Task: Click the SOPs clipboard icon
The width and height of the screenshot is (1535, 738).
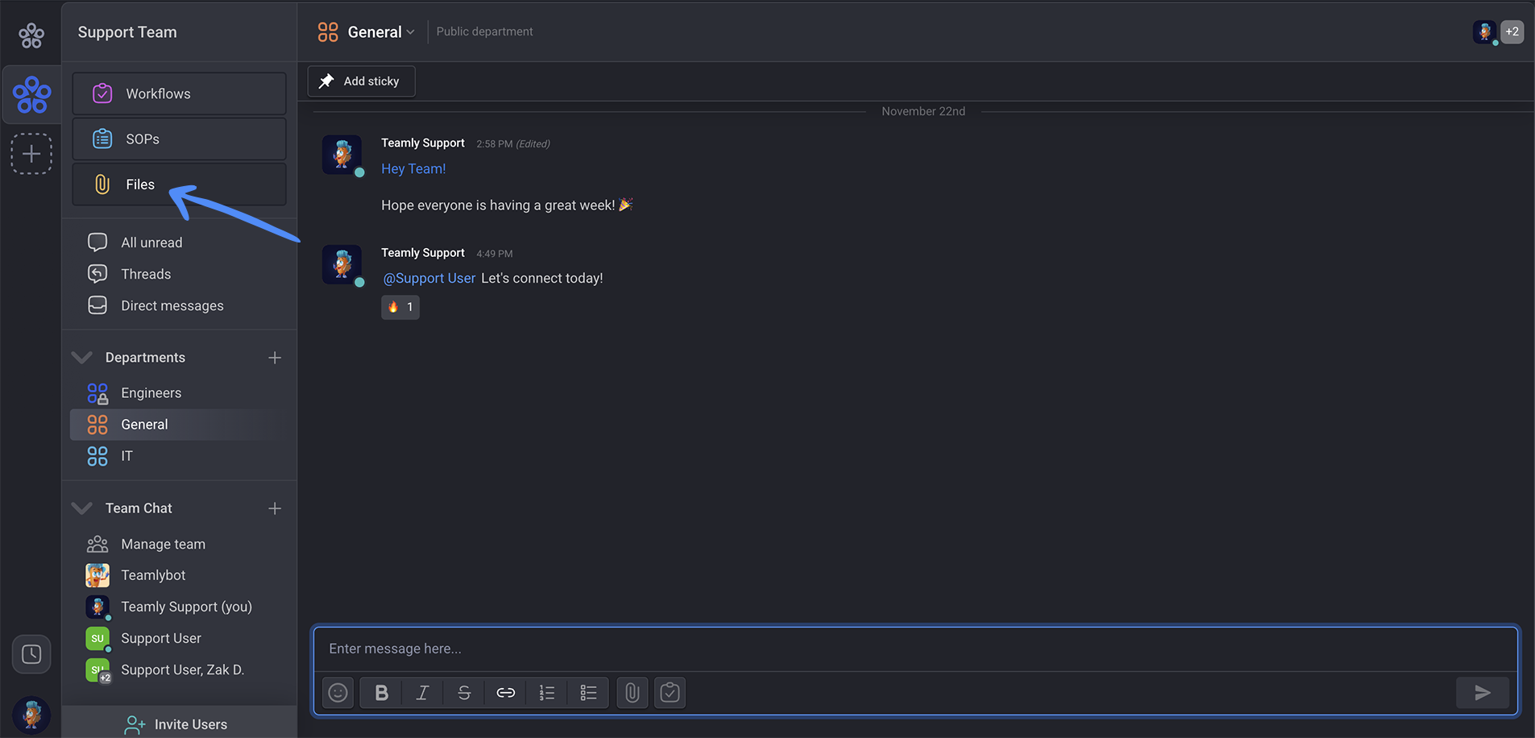Action: [102, 139]
